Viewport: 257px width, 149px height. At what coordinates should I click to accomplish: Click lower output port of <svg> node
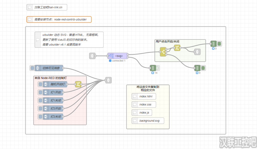pyautogui.click(x=128, y=57)
